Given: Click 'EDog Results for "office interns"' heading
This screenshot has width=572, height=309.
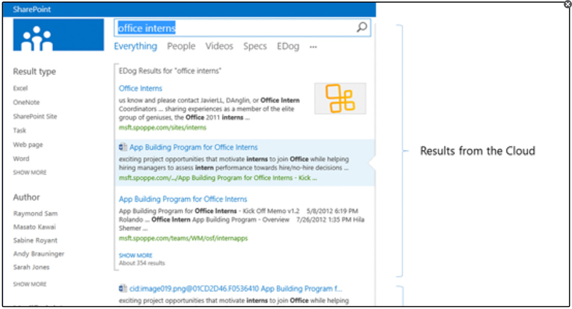Looking at the screenshot, I should point(170,71).
